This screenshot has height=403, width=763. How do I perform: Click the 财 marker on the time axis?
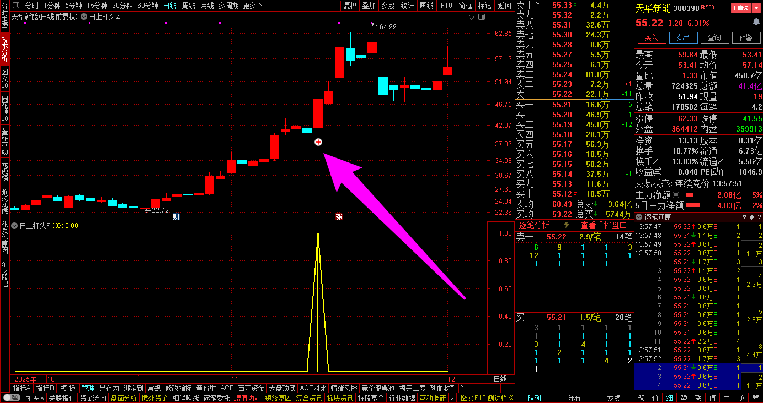pyautogui.click(x=176, y=216)
